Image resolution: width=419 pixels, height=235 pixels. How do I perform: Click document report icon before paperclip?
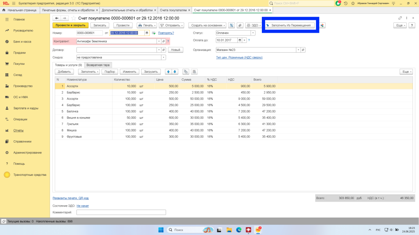[x=232, y=25]
